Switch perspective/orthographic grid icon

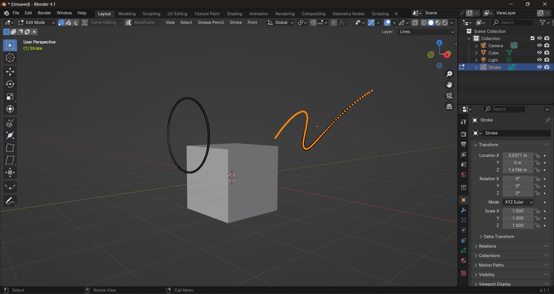[449, 107]
